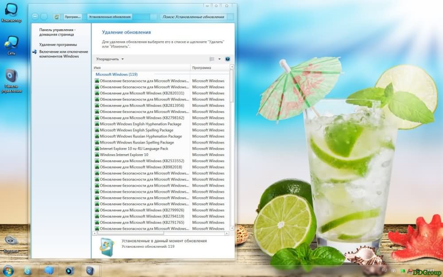The width and height of the screenshot is (443, 277).
Task: Open Включение или отключение компонентов Windows
Action: tap(63, 54)
